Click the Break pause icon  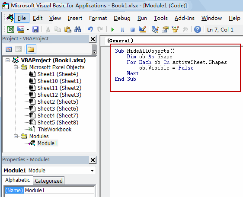tap(123, 29)
